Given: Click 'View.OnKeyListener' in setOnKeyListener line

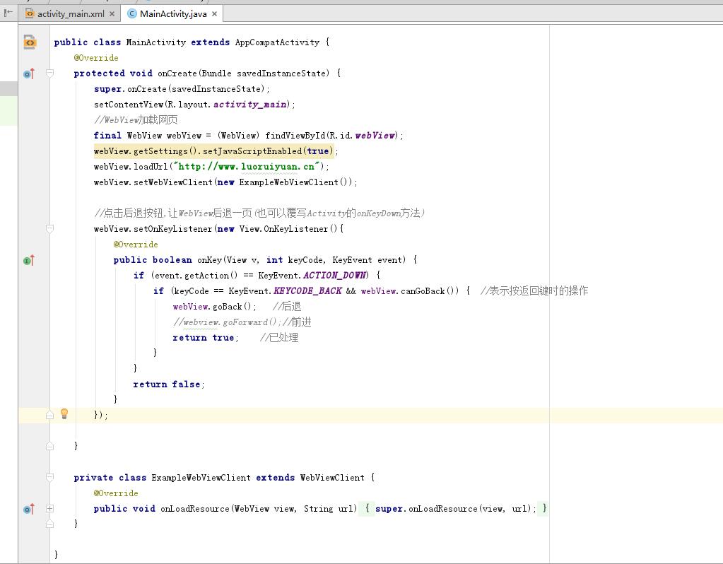Looking at the screenshot, I should (283, 229).
